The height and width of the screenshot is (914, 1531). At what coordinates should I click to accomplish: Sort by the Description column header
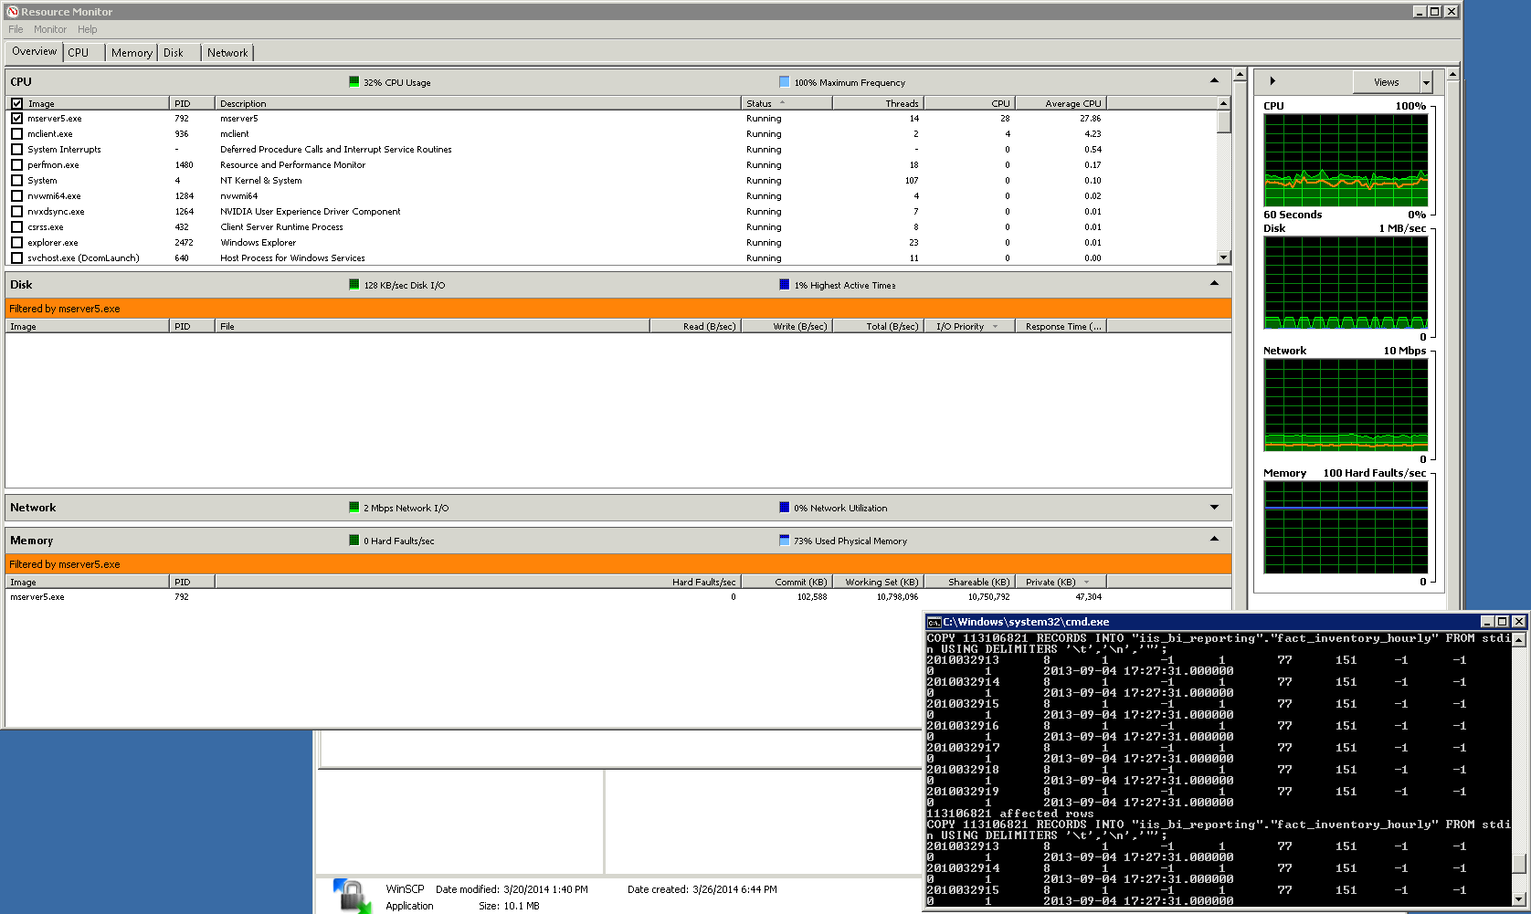(x=478, y=103)
